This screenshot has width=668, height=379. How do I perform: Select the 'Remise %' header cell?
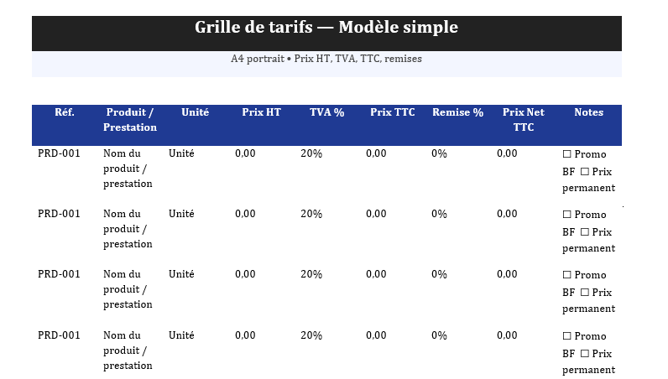pos(457,112)
